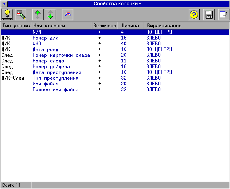Open the system menu button in title bar

[x=4, y=4]
